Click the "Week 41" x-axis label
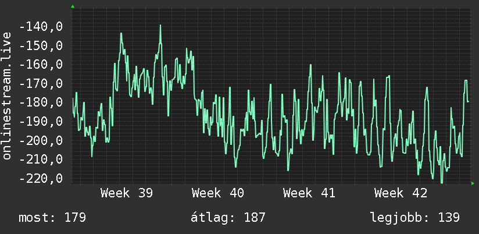 click(x=309, y=193)
